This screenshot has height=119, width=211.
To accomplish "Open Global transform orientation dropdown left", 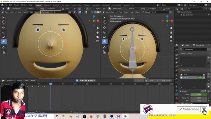I will pyautogui.click(x=66, y=9).
